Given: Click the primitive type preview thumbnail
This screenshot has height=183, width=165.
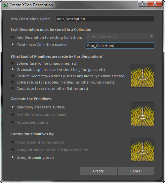Looking at the screenshot, I should pos(143,76).
